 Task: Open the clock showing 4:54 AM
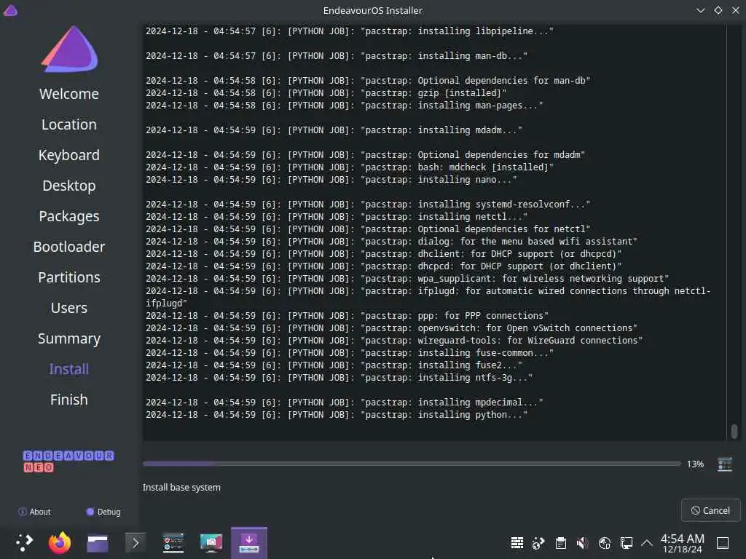pyautogui.click(x=682, y=543)
